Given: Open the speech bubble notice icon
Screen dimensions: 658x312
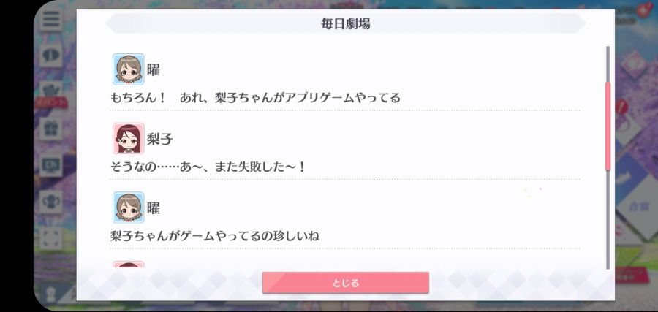Looking at the screenshot, I should point(50,56).
